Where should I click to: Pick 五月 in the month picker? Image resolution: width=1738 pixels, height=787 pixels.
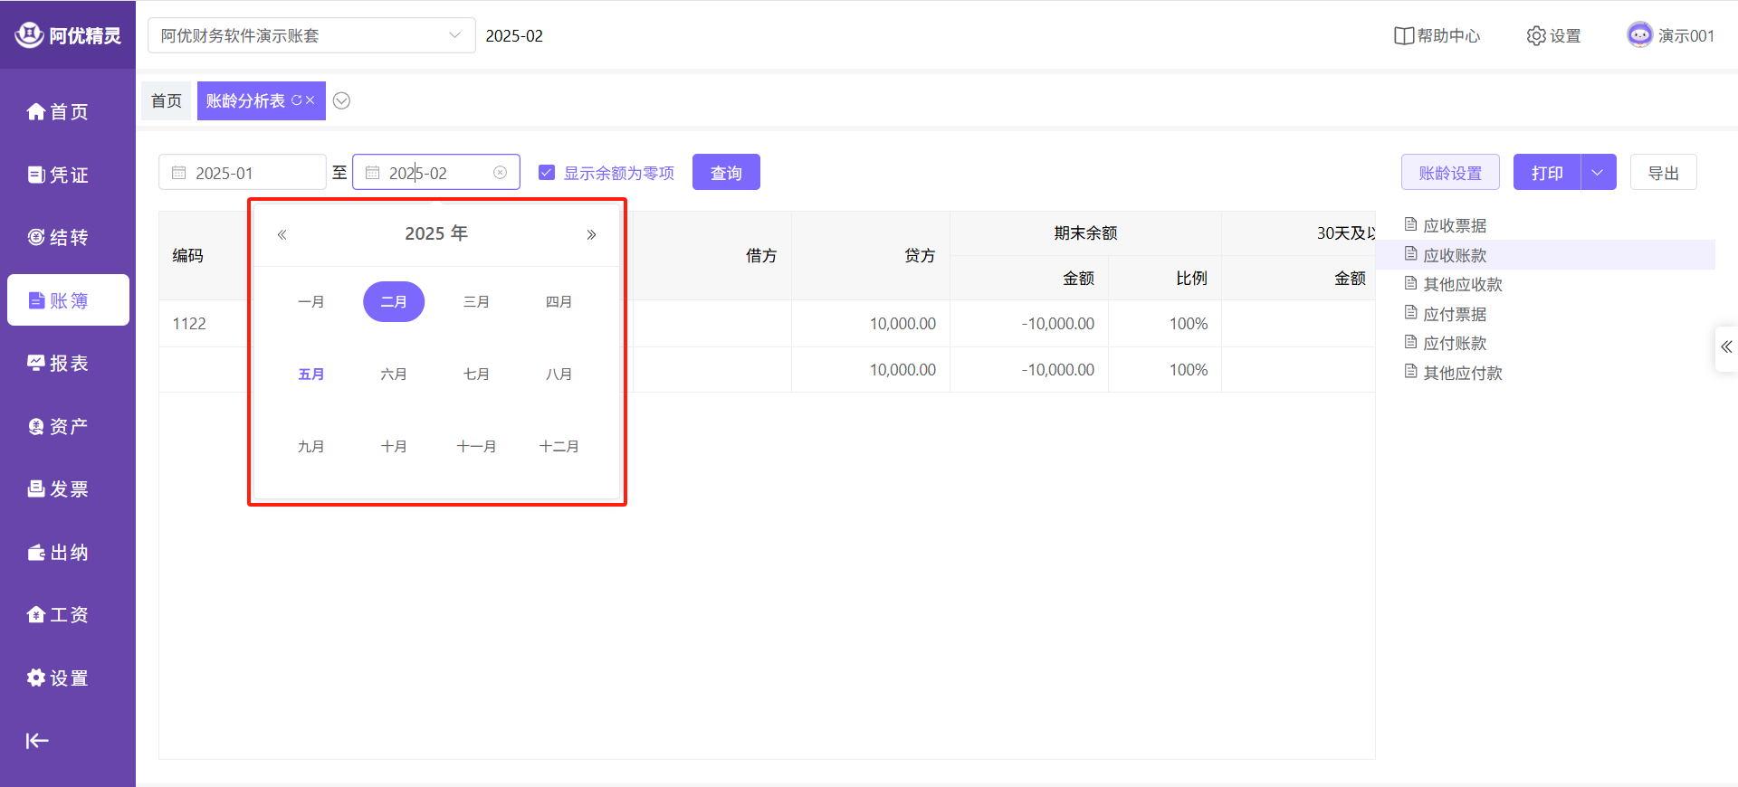(x=310, y=374)
